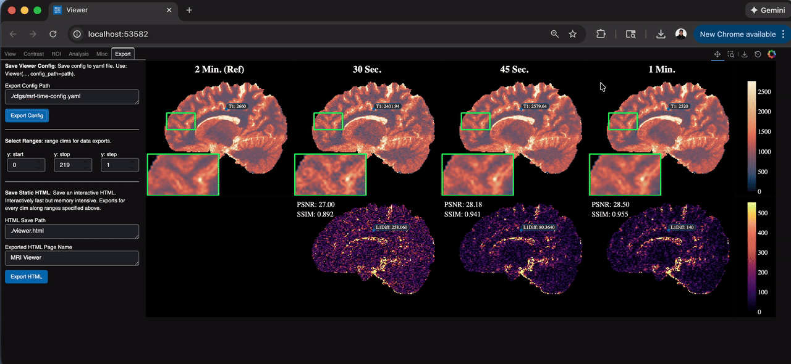The width and height of the screenshot is (791, 364).
Task: Click the Export HTML button
Action: tap(26, 276)
